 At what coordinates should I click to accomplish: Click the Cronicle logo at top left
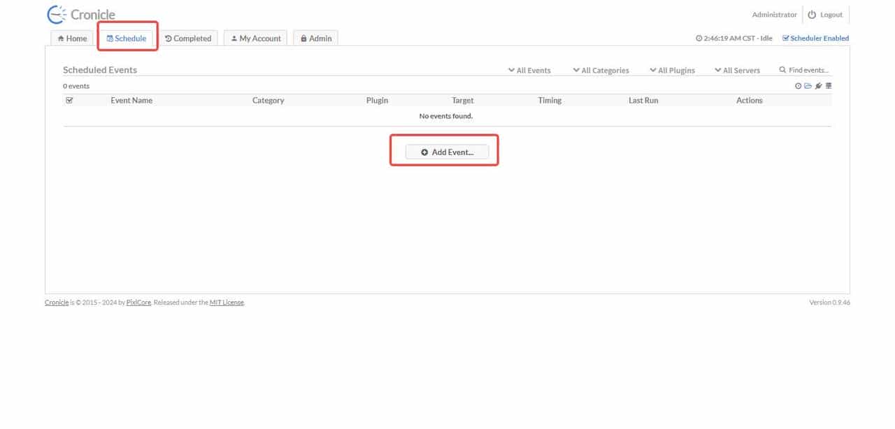[80, 15]
